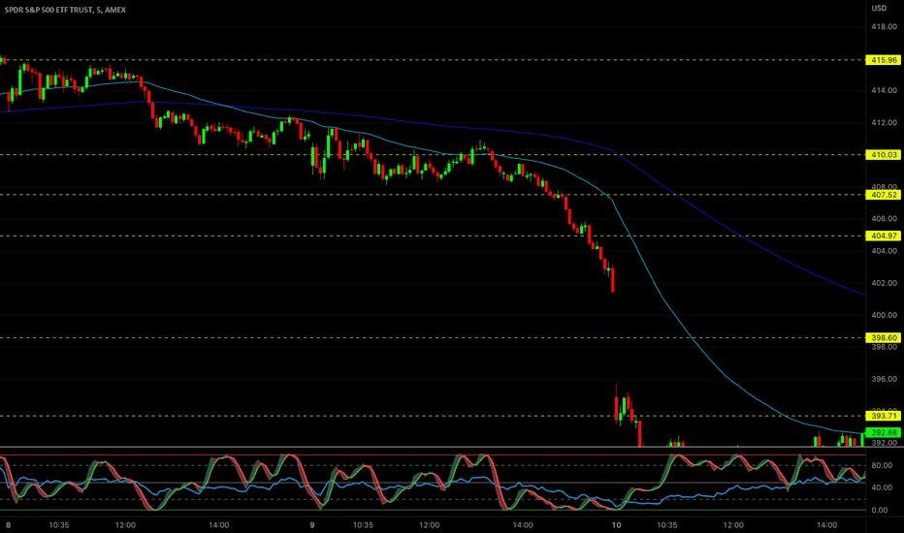
Task: Click the 396.00 price axis tick
Action: pyautogui.click(x=884, y=379)
